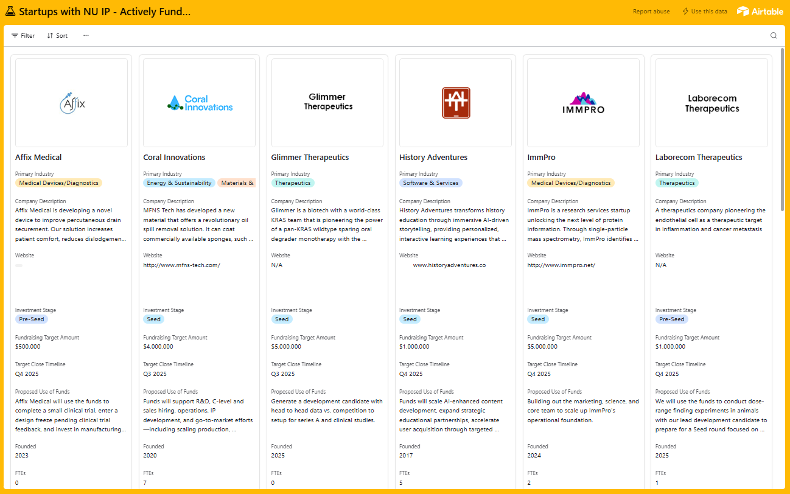Open the Affix Medical logo thumbnail
Image resolution: width=790 pixels, height=494 pixels.
click(71, 103)
